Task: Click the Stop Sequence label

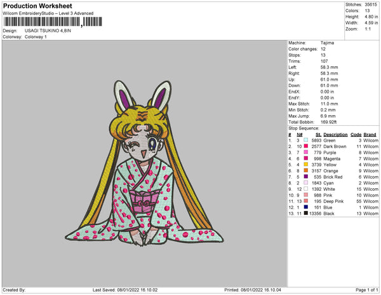Action: pos(304,128)
